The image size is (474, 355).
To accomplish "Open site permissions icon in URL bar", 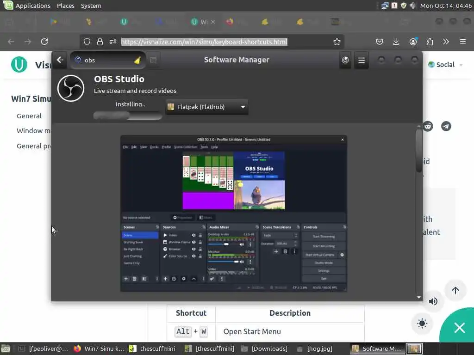I will (113, 42).
